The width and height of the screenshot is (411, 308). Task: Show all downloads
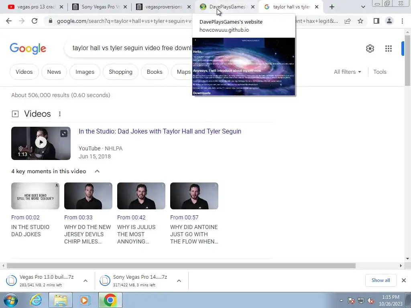tap(380, 280)
